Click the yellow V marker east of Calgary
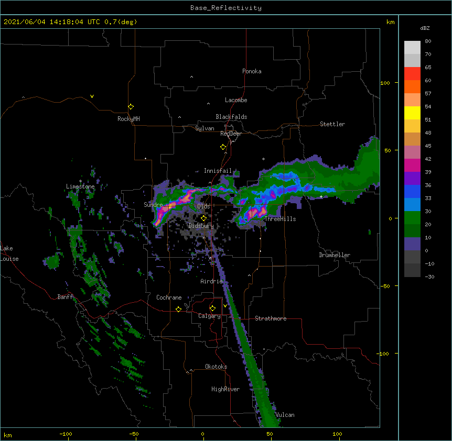 tap(225, 306)
